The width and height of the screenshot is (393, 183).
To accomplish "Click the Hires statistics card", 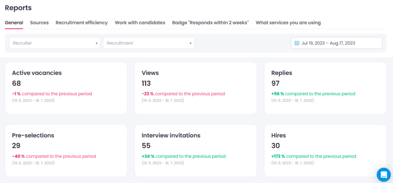I will pos(325,151).
